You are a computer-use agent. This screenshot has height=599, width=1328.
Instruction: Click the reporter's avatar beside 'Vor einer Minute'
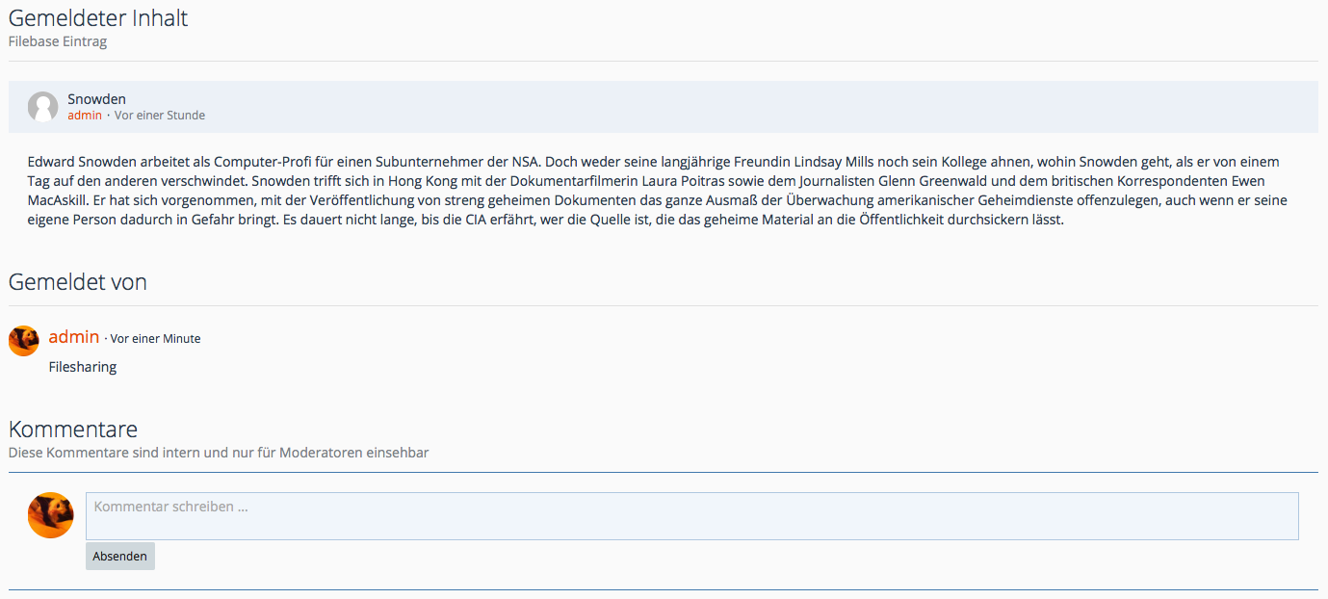[24, 341]
